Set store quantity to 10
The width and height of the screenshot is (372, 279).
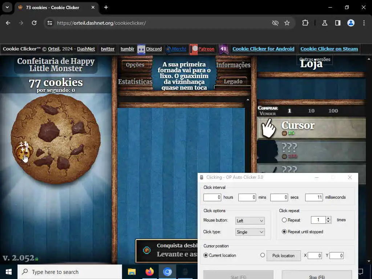click(311, 111)
